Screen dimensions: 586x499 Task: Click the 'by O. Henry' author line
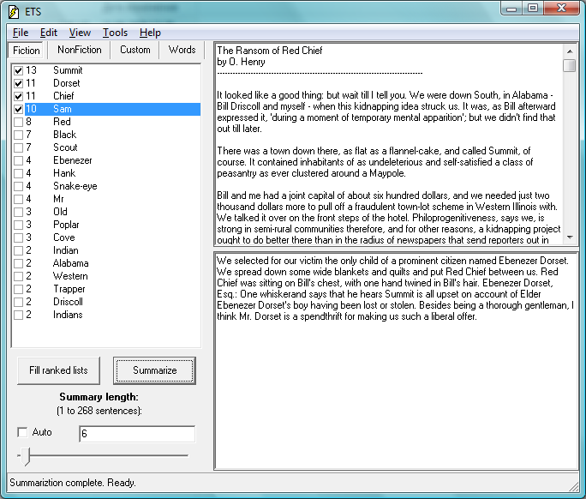[x=241, y=62]
